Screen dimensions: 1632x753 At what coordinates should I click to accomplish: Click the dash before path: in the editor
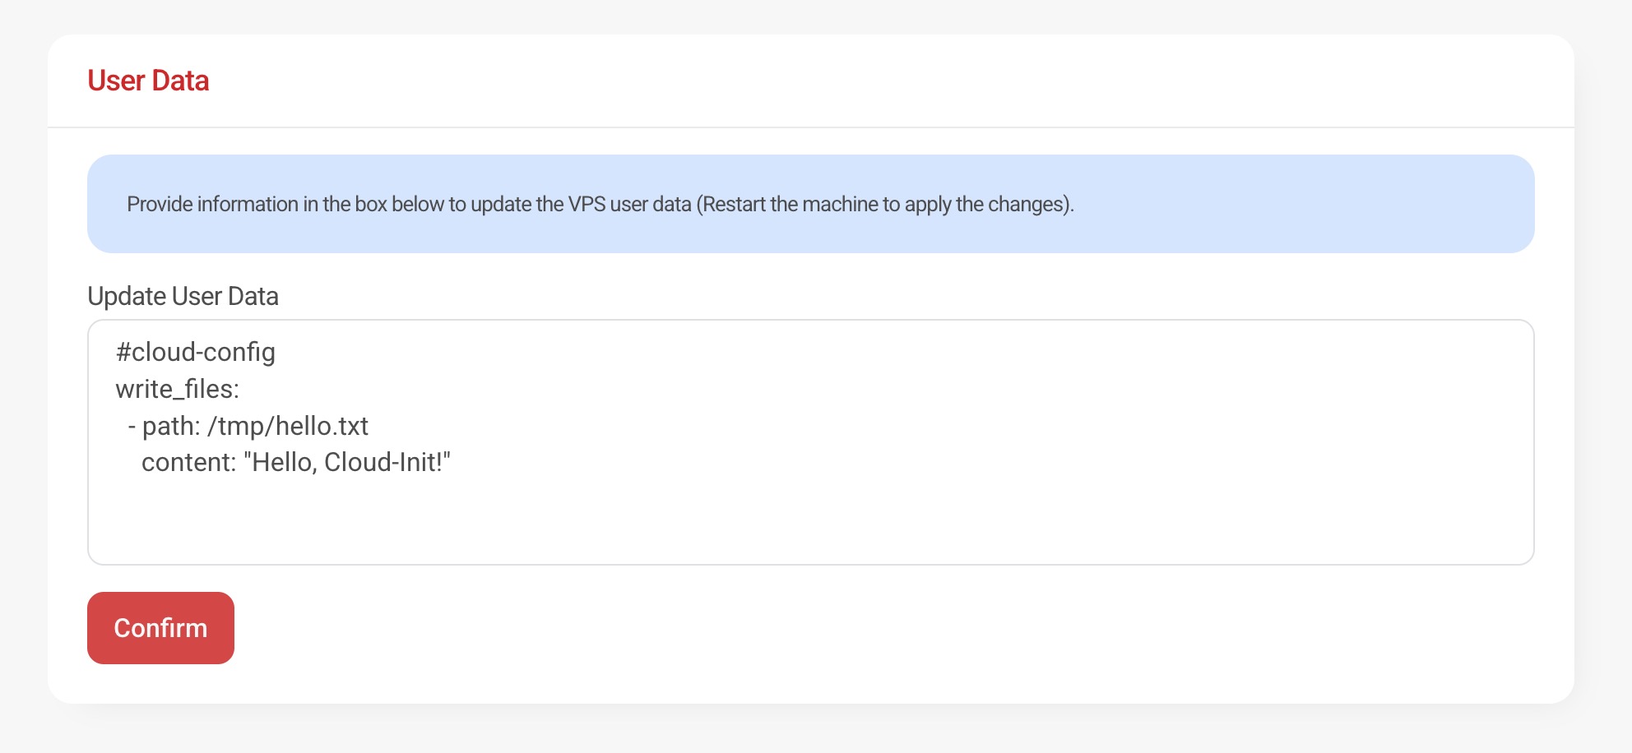pyautogui.click(x=132, y=426)
